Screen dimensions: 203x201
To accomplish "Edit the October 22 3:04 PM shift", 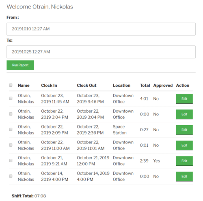I will pos(184,114).
